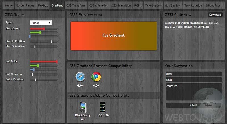Focus the Email input field

(194, 80)
